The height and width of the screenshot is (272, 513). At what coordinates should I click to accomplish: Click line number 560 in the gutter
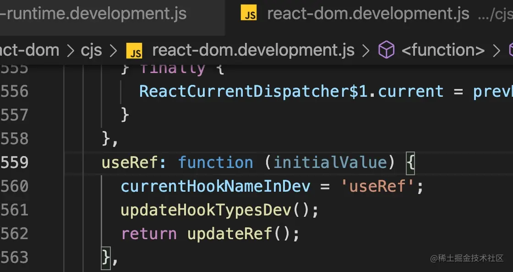pos(14,187)
